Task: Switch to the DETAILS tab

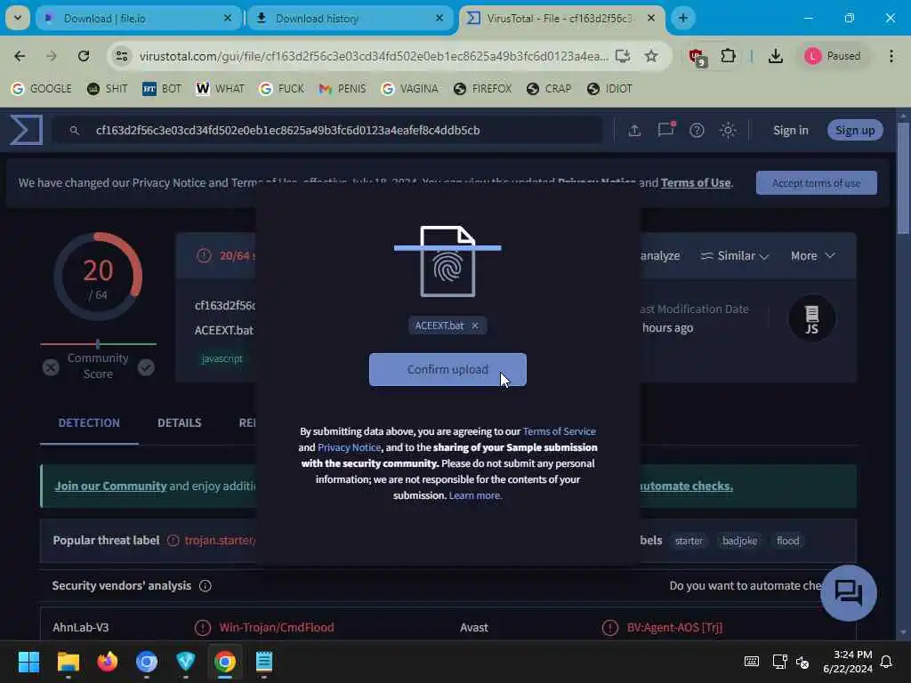Action: (180, 422)
